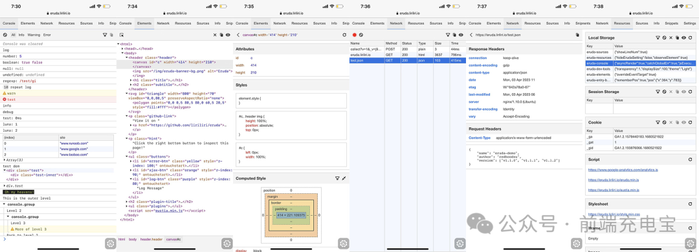Expand Computed Style to full view
Image resolution: width=699 pixels, height=252 pixels.
click(x=344, y=178)
